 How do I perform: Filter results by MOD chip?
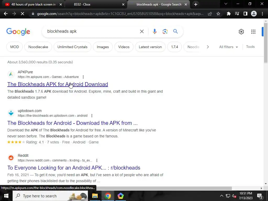pos(15,47)
